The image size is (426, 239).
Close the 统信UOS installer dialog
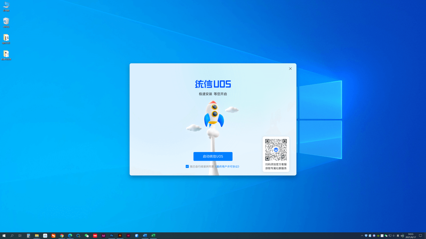290,69
